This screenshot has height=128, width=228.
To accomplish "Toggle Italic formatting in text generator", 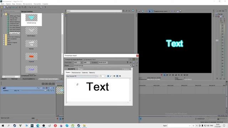I will [111, 76].
